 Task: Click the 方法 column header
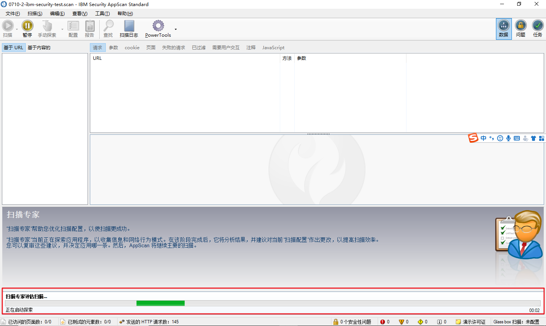click(287, 58)
